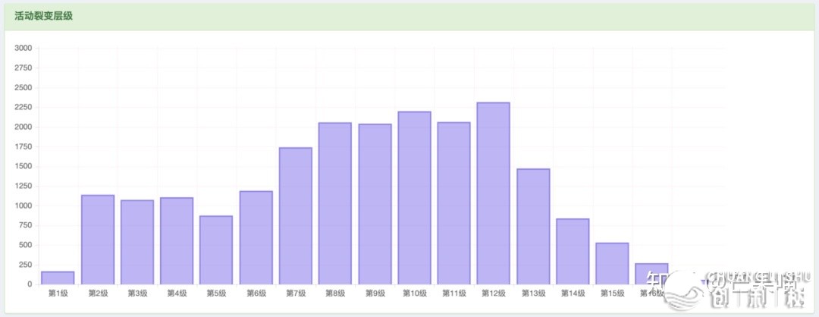Screen dimensions: 819x317
Task: Click the bar for 第9级
Action: (x=375, y=204)
